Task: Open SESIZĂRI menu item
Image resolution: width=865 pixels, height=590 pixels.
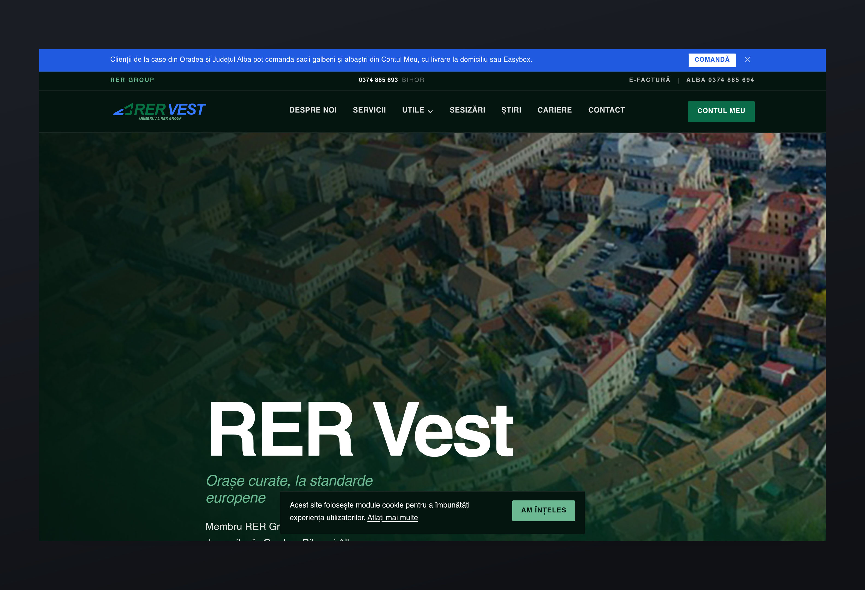Action: (x=467, y=110)
